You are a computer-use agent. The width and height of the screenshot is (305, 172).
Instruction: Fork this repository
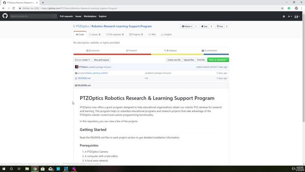(220, 26)
